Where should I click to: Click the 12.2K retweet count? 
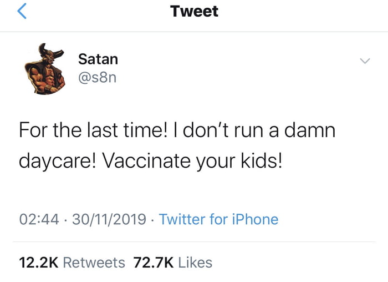pyautogui.click(x=38, y=262)
